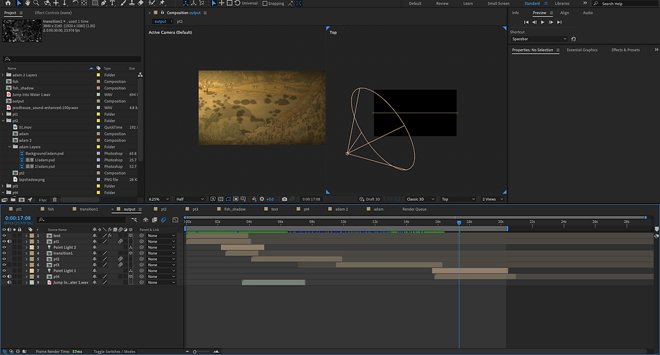Image resolution: width=660 pixels, height=355 pixels.
Task: Switch to the Essential Graphics tab
Action: click(582, 50)
